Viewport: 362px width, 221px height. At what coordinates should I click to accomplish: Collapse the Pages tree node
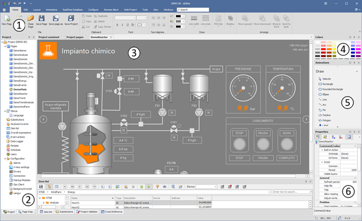(5, 46)
